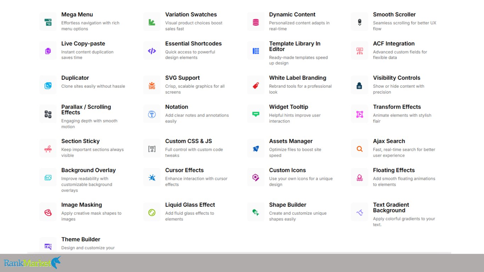Open the Custom CSS & JS heading

click(188, 141)
